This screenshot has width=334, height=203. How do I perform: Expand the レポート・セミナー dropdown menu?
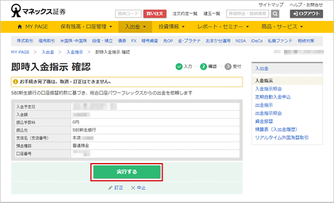coord(223,27)
